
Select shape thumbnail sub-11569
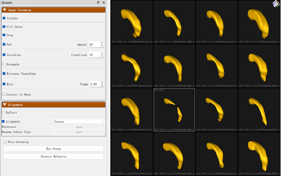tap(174, 154)
